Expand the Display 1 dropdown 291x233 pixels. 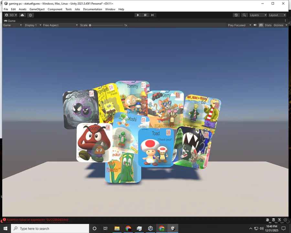33,25
